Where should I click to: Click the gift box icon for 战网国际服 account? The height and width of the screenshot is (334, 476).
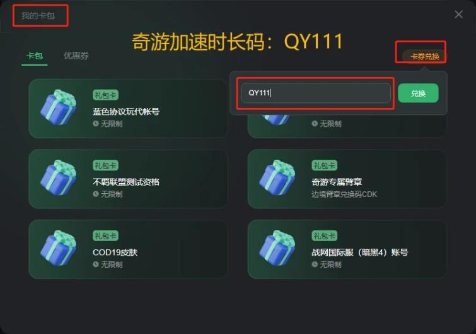coord(277,248)
